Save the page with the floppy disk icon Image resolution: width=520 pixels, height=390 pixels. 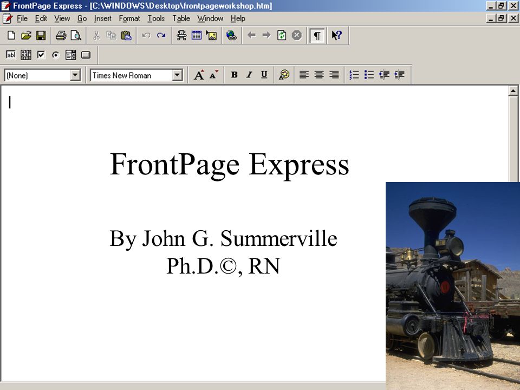pyautogui.click(x=41, y=35)
